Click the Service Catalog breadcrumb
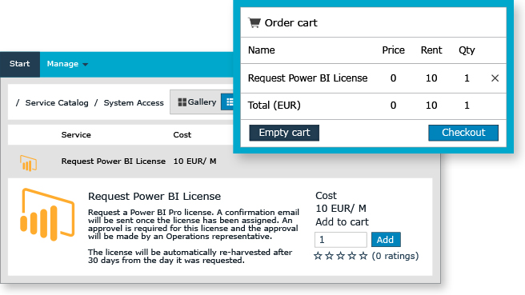The height and width of the screenshot is (295, 525). coord(57,102)
